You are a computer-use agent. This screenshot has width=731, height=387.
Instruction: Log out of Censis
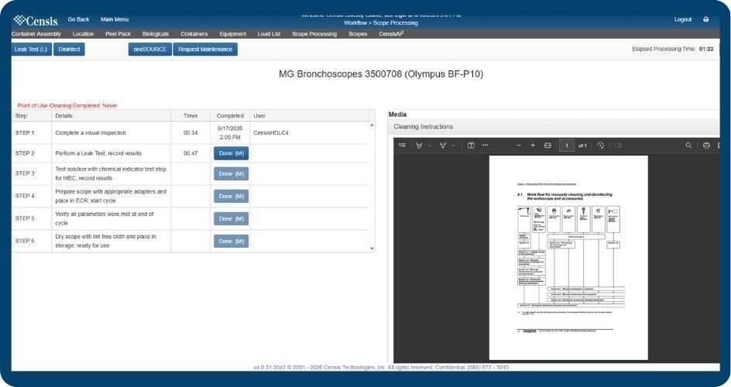click(x=683, y=19)
